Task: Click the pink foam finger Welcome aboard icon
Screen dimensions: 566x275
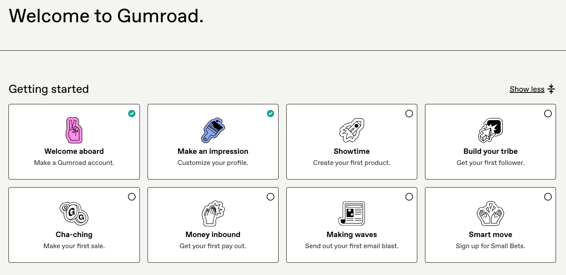Action: [x=74, y=130]
